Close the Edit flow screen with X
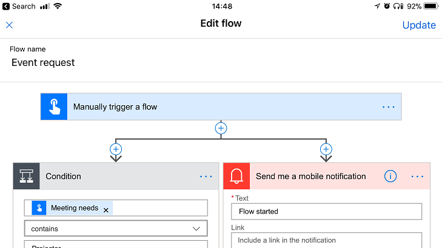Screen dimensions: 442x248 coord(9,25)
